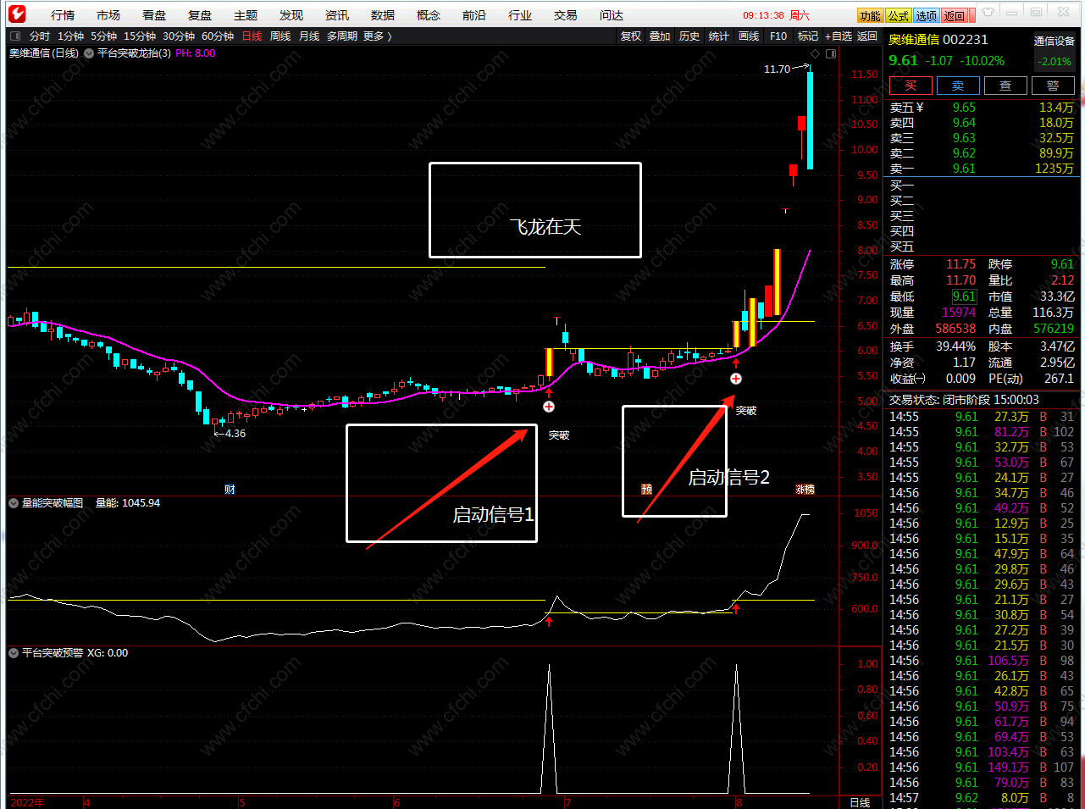Open the 数据 menu
The image size is (1085, 809).
point(383,15)
